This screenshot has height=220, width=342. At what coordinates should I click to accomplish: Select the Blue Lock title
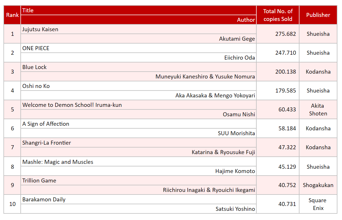point(34,67)
